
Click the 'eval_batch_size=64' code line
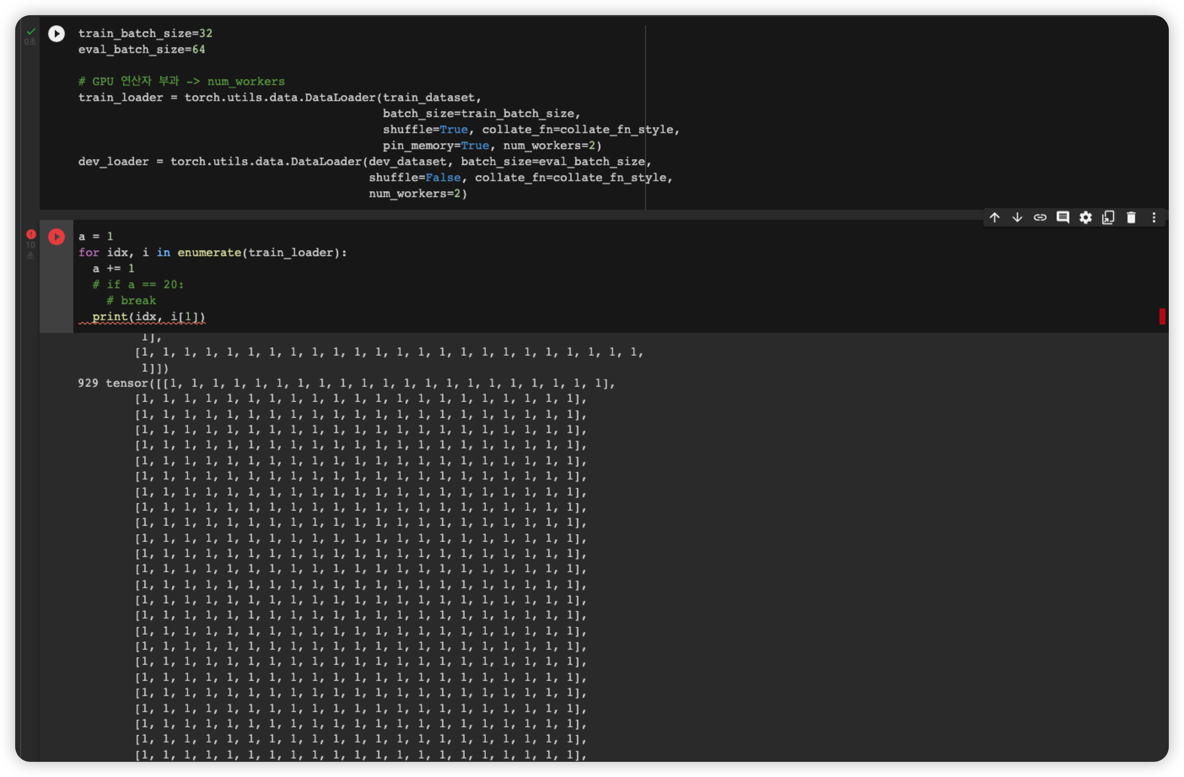click(x=142, y=49)
